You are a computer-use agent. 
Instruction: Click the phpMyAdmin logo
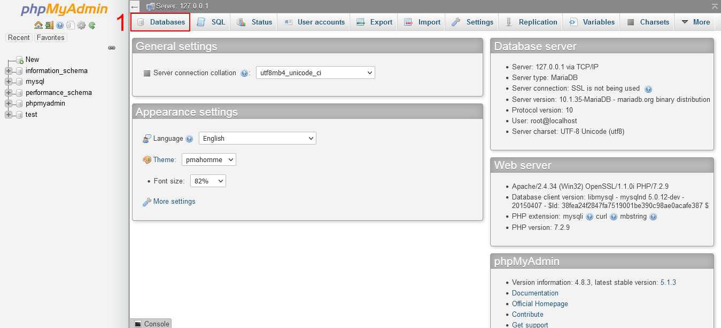pos(64,10)
